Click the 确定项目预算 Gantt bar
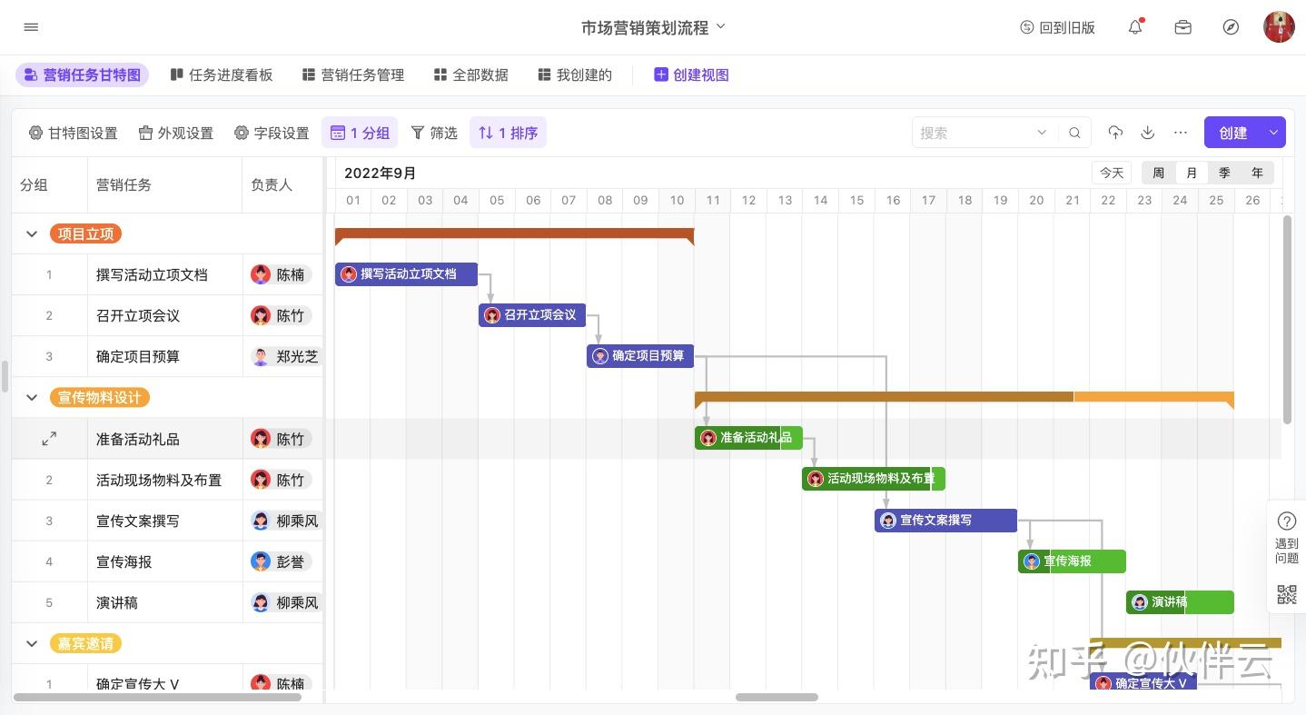The width and height of the screenshot is (1306, 715). (x=640, y=355)
